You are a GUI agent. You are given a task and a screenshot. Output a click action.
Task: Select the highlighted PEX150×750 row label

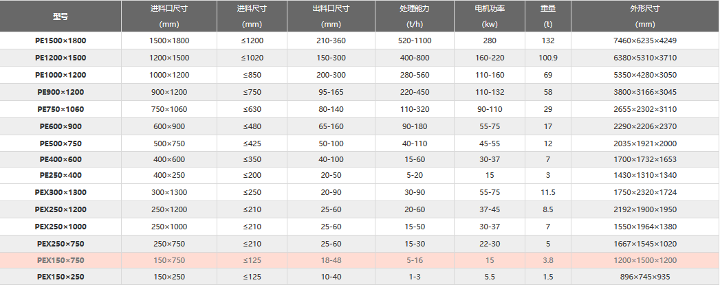point(61,260)
